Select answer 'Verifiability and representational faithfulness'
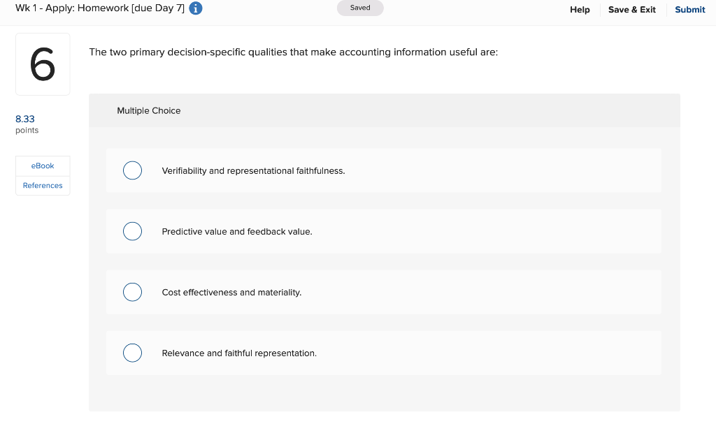This screenshot has width=716, height=433. point(132,170)
